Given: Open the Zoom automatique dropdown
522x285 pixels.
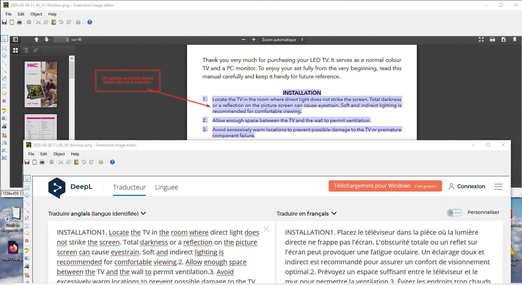Looking at the screenshot, I should [282, 40].
